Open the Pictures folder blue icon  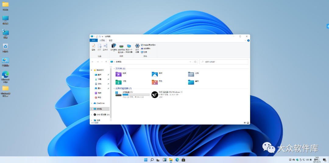(155, 74)
